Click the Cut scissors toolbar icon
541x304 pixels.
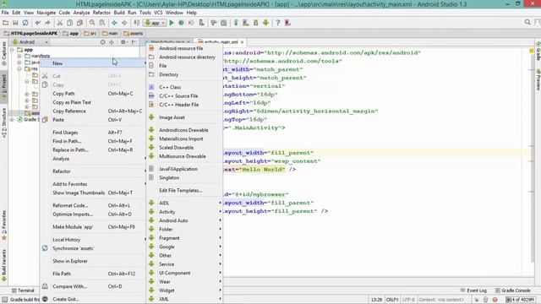(60, 23)
